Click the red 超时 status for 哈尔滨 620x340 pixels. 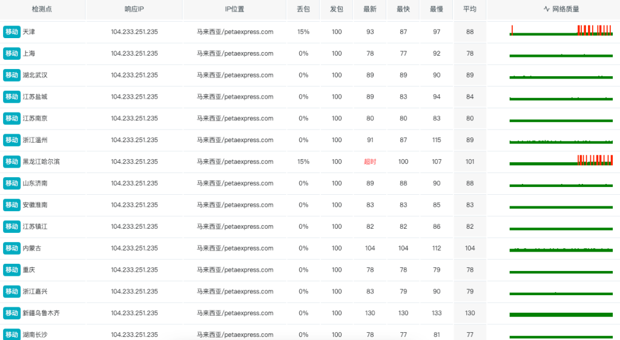(370, 162)
